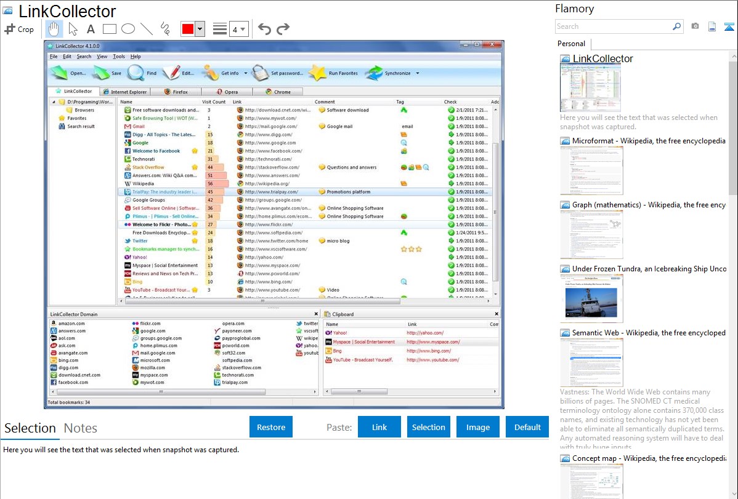Open the View menu in LinkCollector
This screenshot has width=738, height=499.
pyautogui.click(x=102, y=57)
